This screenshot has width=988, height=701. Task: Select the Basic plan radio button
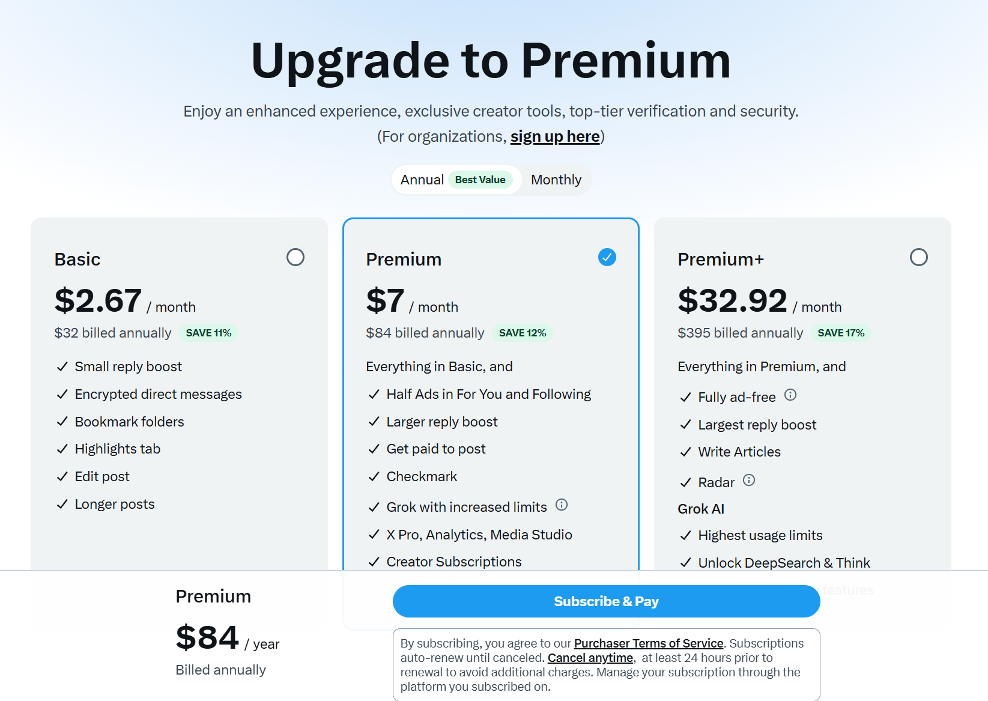[x=295, y=257]
